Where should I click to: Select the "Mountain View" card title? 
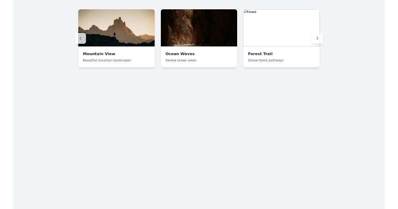coord(99,54)
